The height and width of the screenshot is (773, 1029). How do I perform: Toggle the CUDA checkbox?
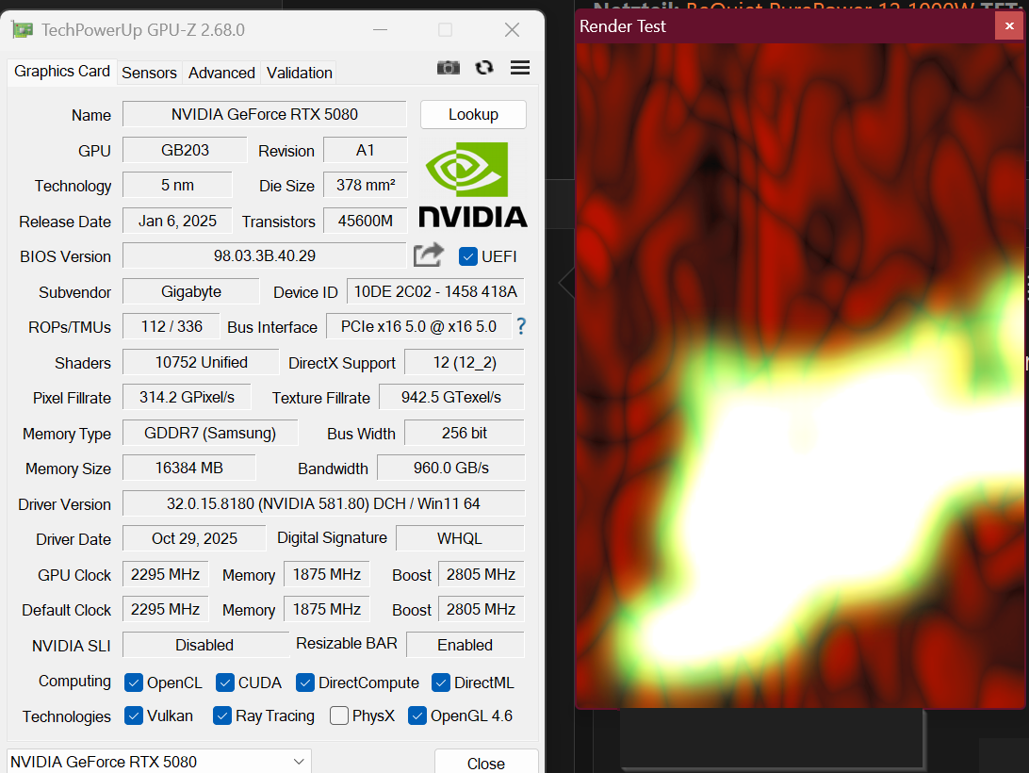[x=224, y=683]
